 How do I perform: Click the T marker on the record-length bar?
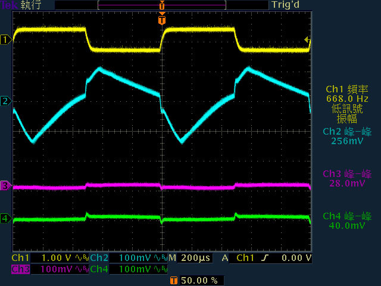162,5
